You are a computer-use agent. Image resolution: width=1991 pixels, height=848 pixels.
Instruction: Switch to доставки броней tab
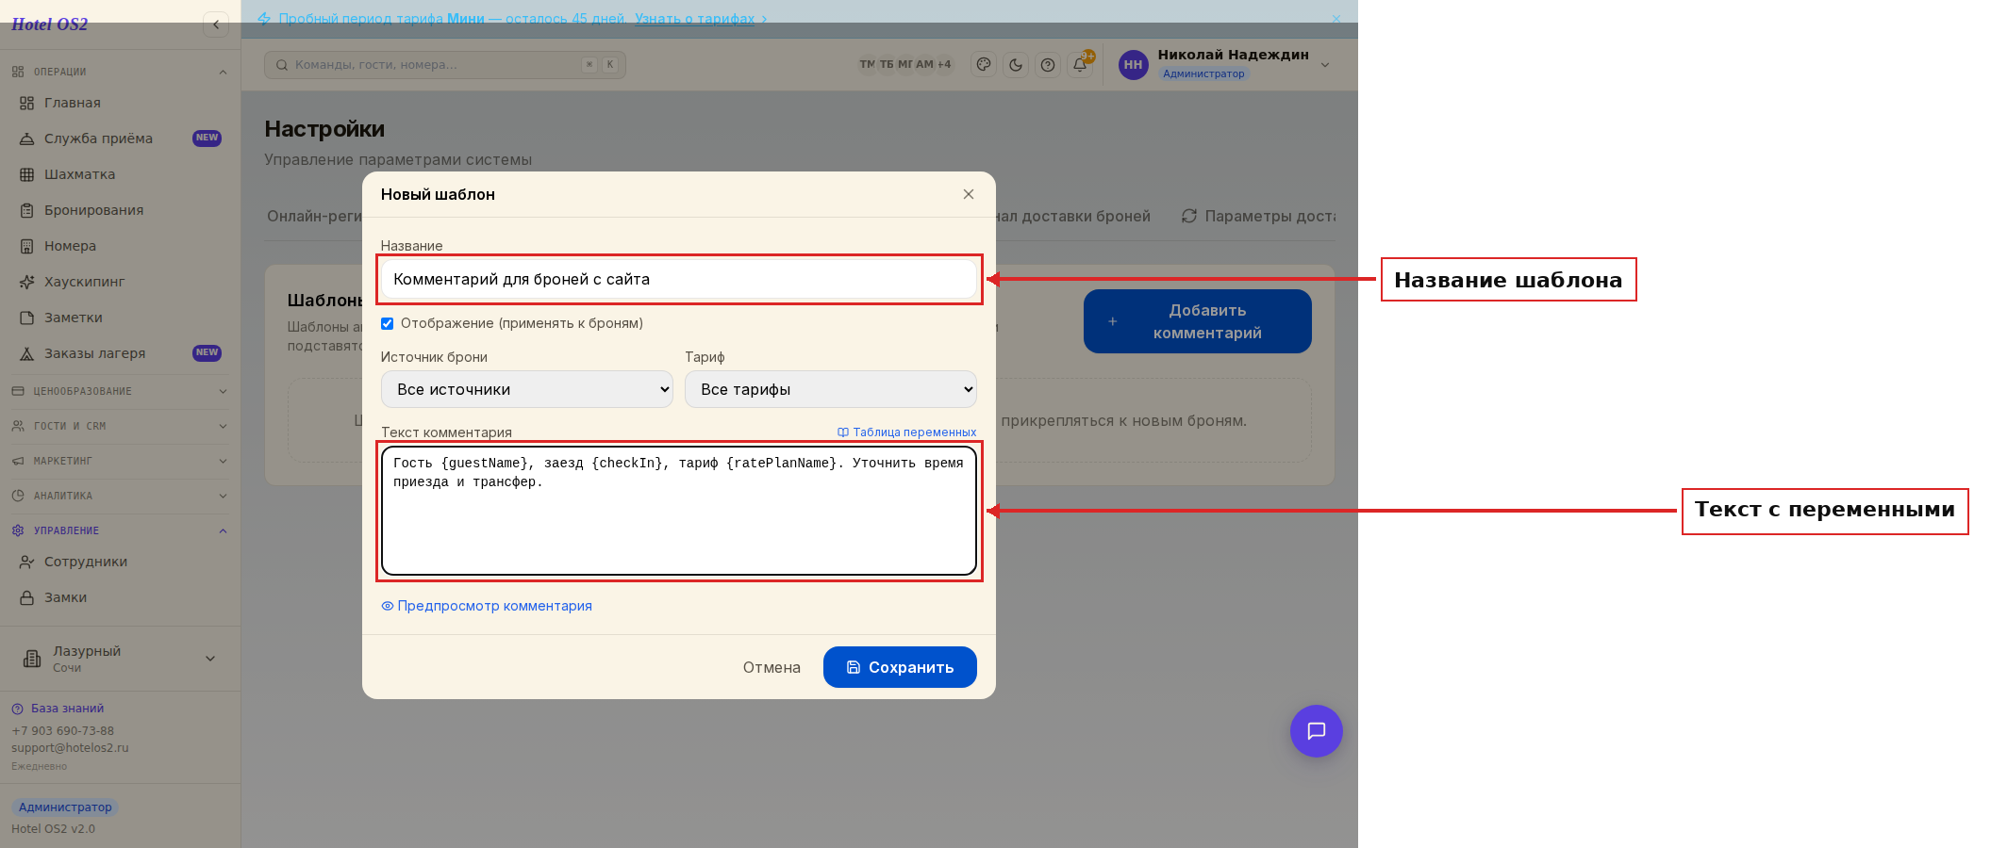point(1073,216)
